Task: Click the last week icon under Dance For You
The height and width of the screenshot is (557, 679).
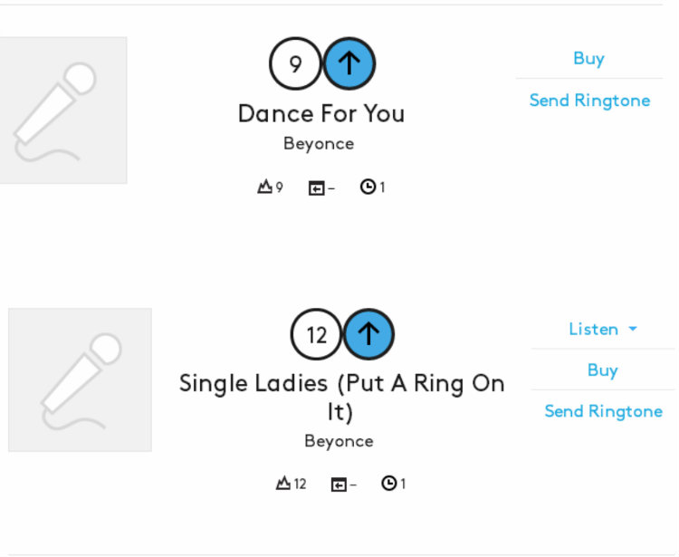Action: 316,187
